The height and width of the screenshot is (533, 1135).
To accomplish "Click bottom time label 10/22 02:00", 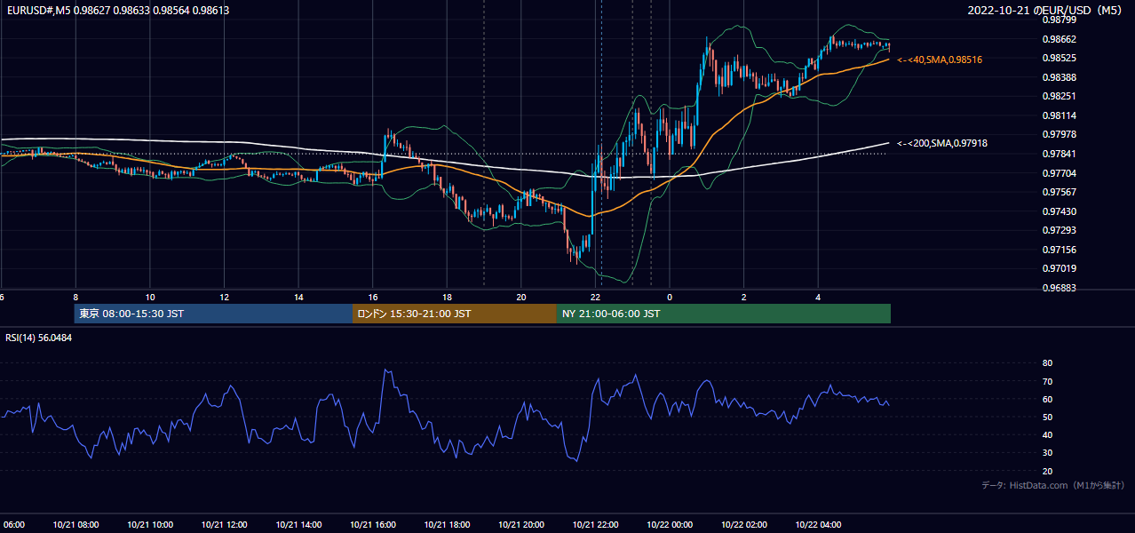I will [x=744, y=525].
